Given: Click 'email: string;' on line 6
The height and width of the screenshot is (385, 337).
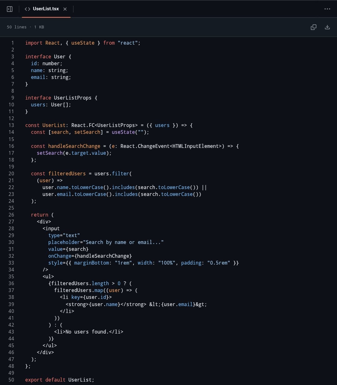Looking at the screenshot, I should 51,77.
